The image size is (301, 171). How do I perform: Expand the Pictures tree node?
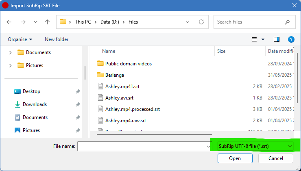(x=10, y=65)
